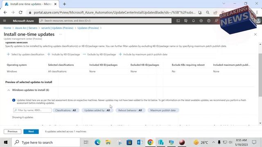262x147 pixels.
Task: Open the Updates added by : All filter
Action: [x=97, y=110]
